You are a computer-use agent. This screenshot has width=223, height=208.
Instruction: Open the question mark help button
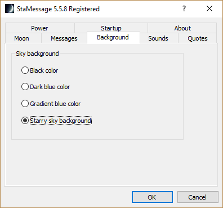coord(184,8)
